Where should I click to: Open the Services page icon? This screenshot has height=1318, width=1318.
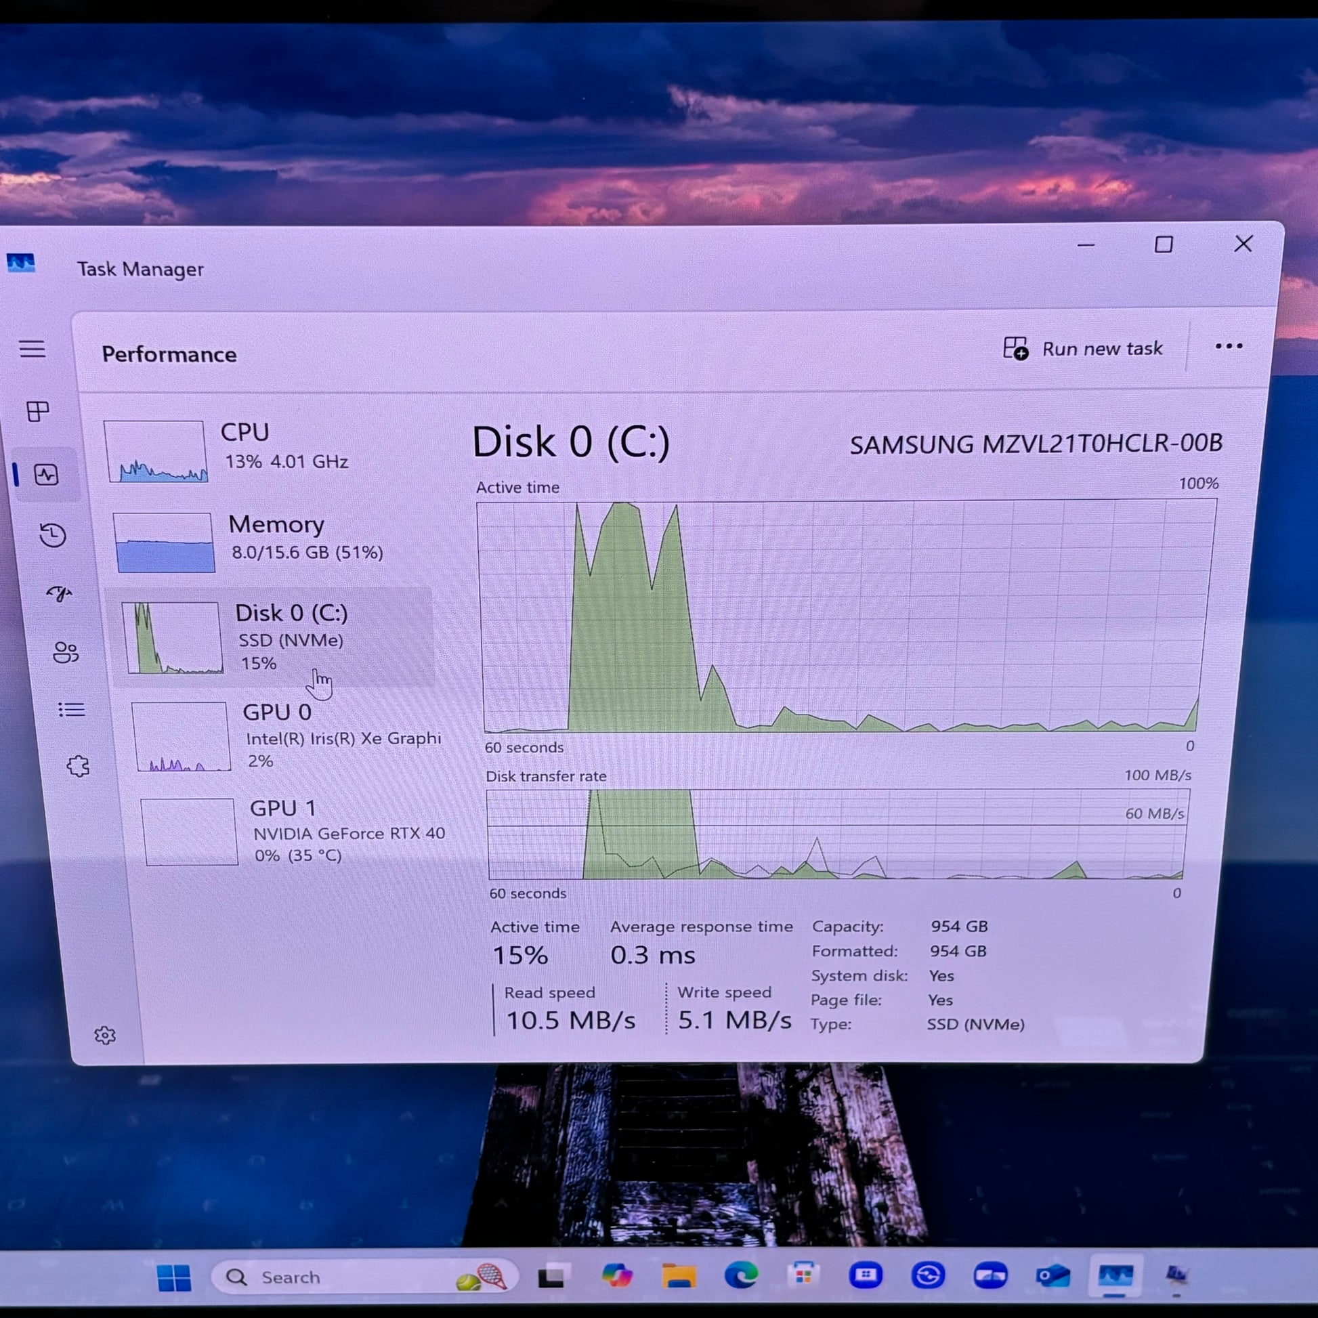[78, 766]
